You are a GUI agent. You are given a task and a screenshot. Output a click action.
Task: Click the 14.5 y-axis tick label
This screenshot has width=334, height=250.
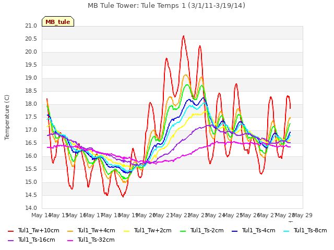point(31,195)
